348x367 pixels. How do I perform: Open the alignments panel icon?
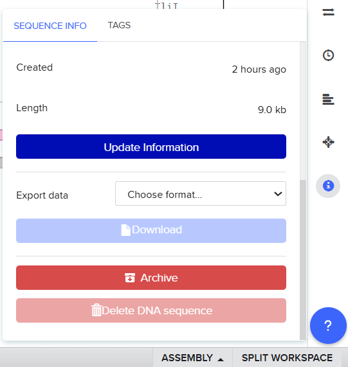tap(328, 99)
